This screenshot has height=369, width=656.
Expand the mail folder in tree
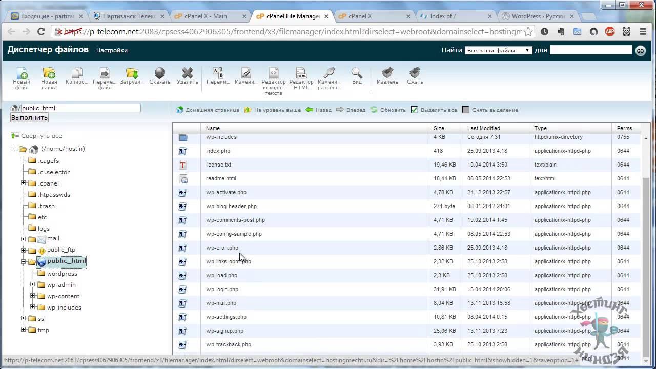(24, 239)
